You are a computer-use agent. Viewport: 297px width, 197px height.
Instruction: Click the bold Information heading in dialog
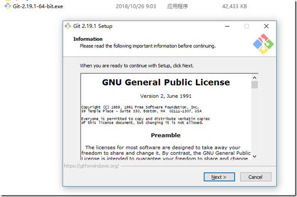[88, 39]
